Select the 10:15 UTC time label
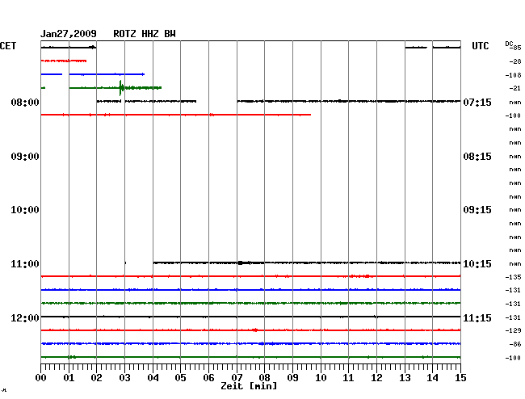Screen dimensions: 525x399 (x=477, y=264)
